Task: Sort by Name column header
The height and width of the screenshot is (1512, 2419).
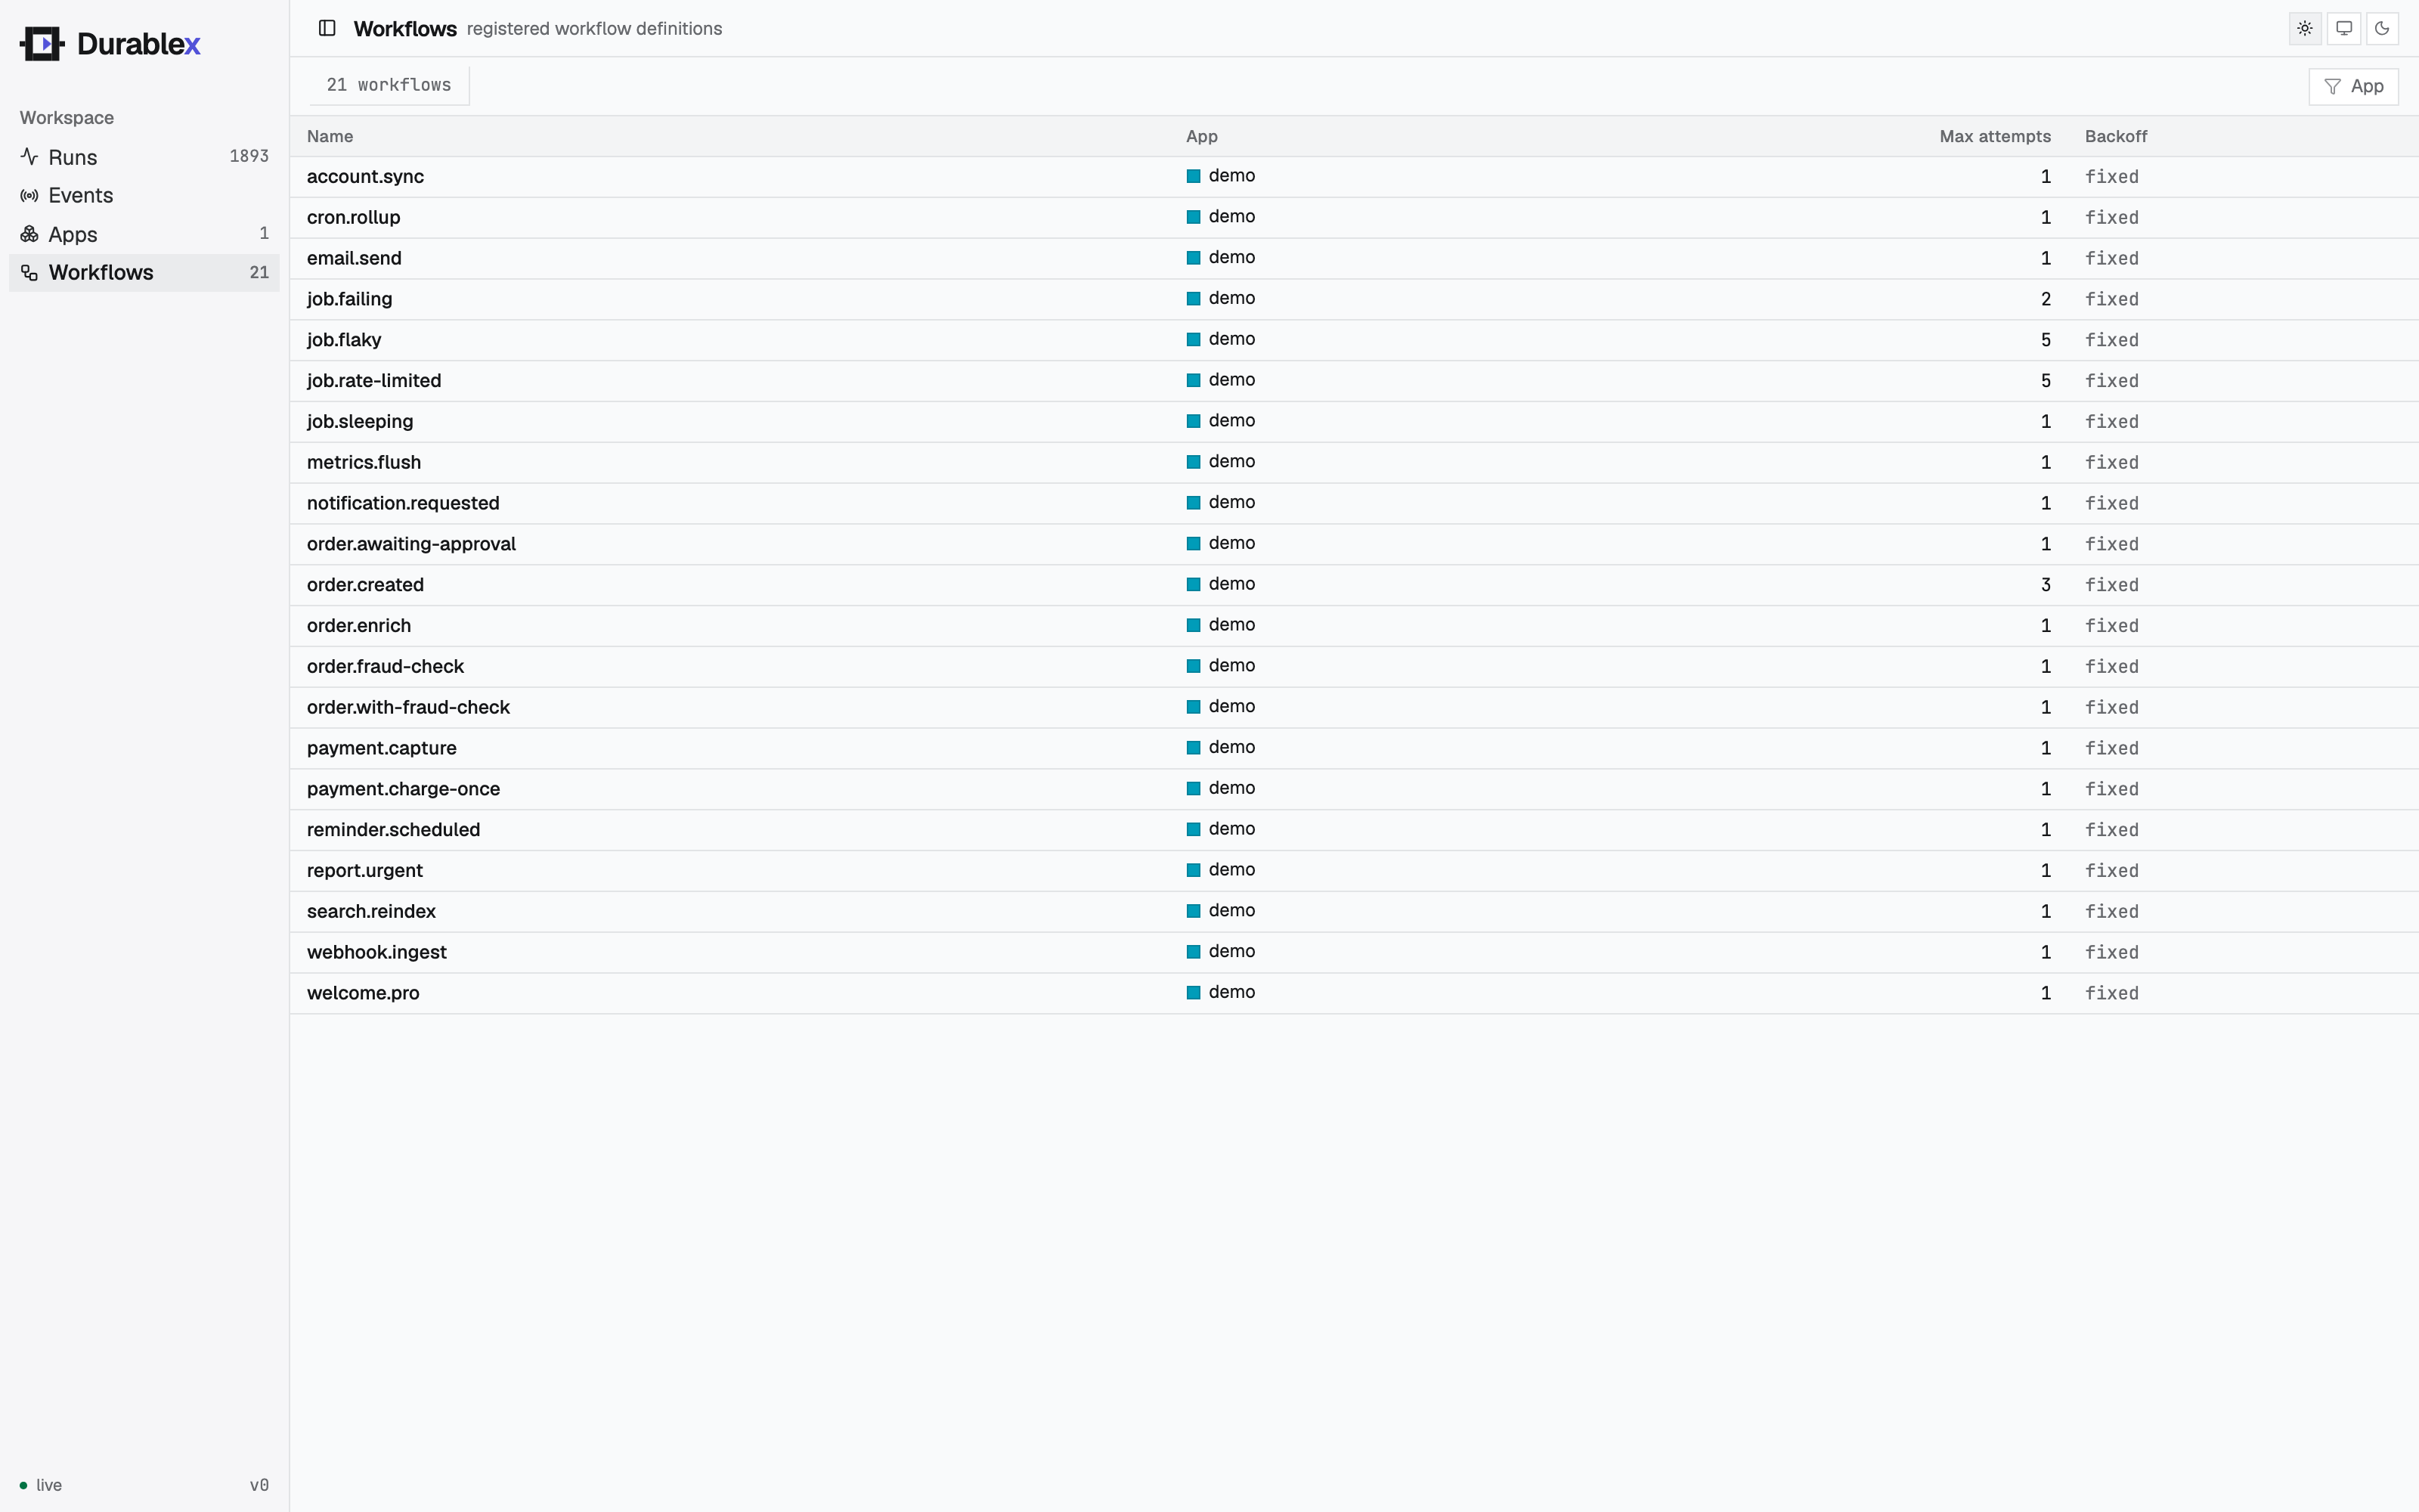Action: pyautogui.click(x=330, y=137)
